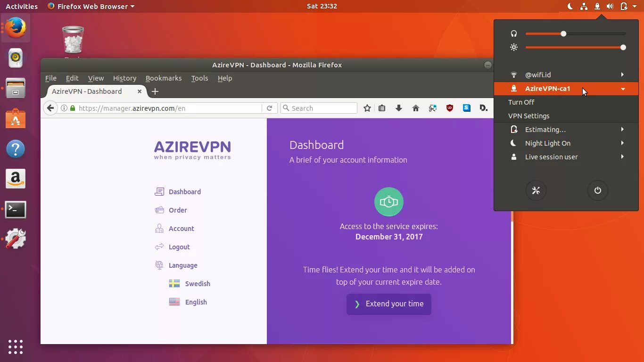Open the Bookmarks menu
The height and width of the screenshot is (362, 644).
coord(164,78)
